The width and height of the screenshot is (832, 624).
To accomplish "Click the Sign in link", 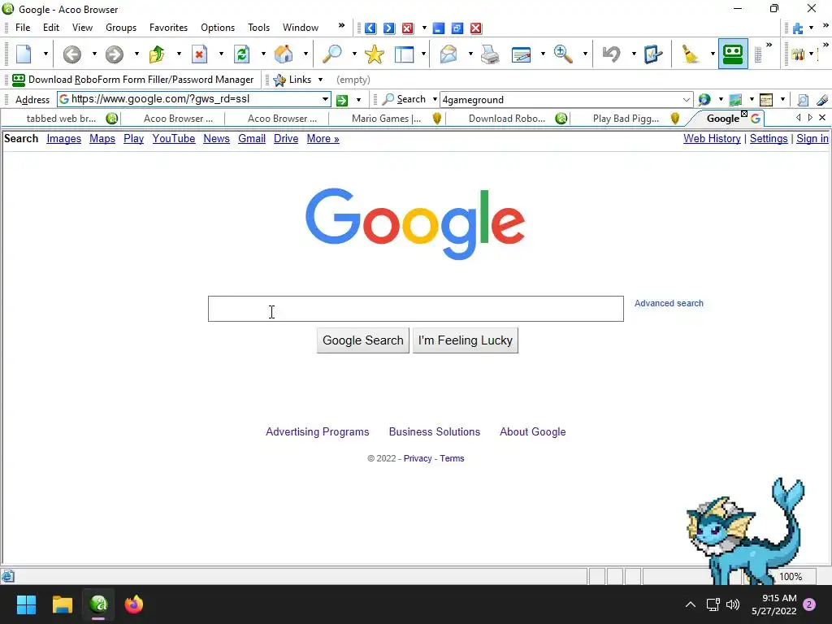I will click(812, 138).
